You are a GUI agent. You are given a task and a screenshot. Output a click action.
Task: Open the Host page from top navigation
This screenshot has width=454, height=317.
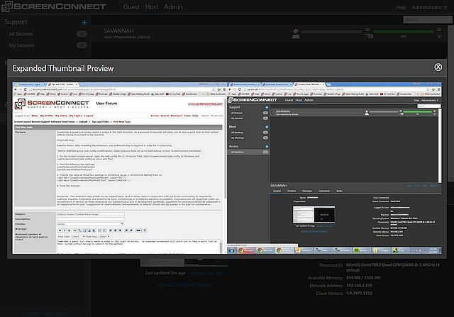(152, 7)
